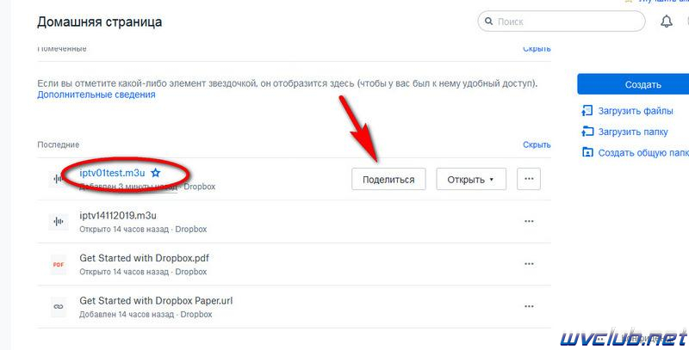Open more options for iptv01test.m3u
This screenshot has height=350, width=689.
(529, 179)
